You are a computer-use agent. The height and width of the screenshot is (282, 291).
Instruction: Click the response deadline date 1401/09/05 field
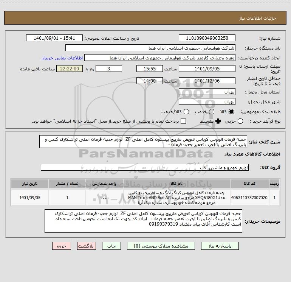click(x=207, y=69)
